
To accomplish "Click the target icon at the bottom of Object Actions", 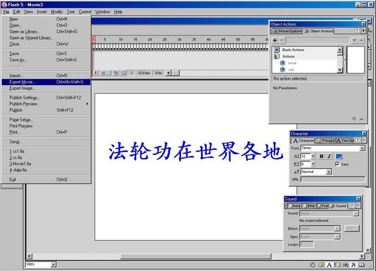I will coord(354,119).
